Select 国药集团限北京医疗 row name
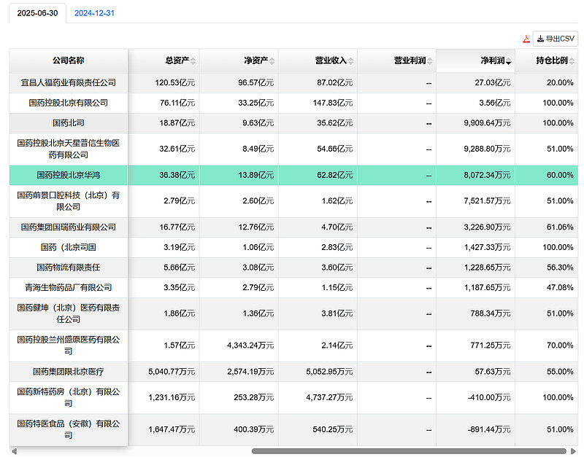 point(69,372)
